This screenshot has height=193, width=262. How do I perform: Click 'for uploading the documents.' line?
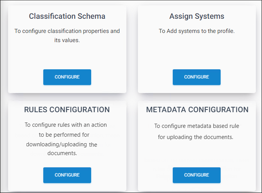click(x=195, y=137)
